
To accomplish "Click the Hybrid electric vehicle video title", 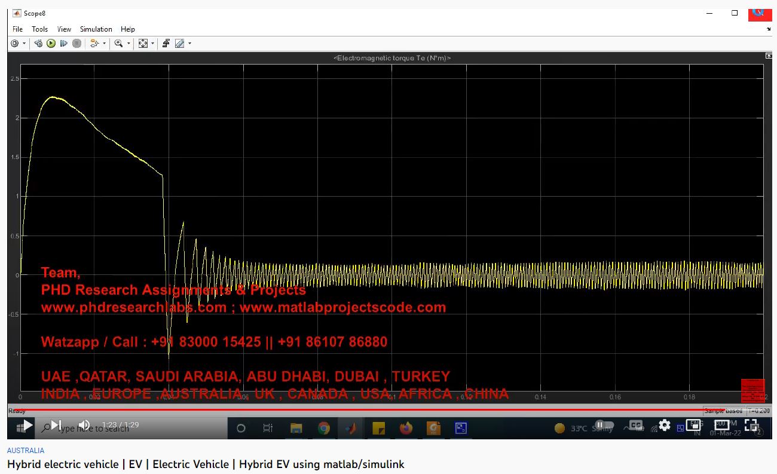I will pos(206,464).
